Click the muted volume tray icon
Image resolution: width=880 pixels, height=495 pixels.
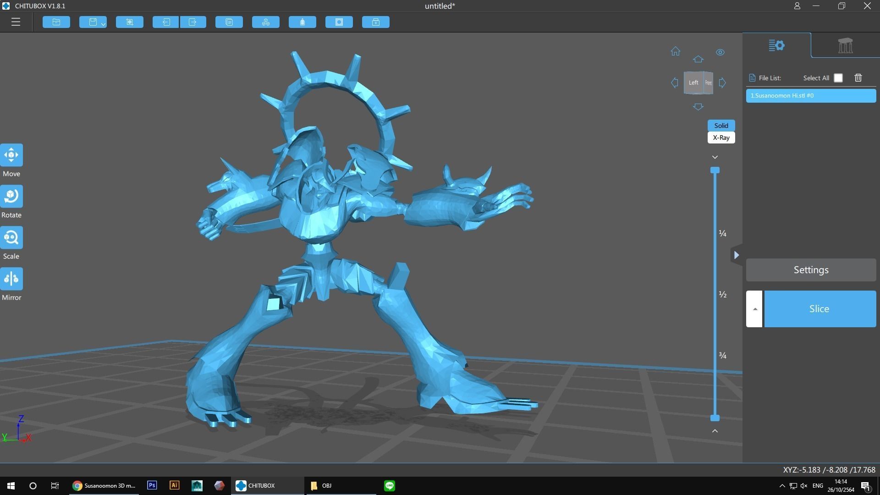[x=804, y=486]
